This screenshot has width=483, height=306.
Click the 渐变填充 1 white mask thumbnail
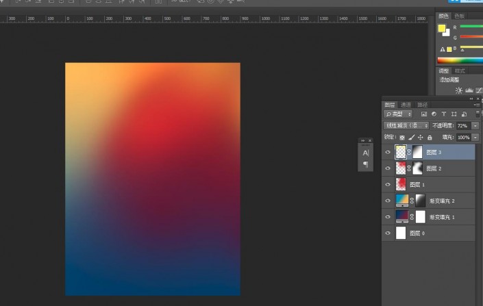tap(421, 217)
